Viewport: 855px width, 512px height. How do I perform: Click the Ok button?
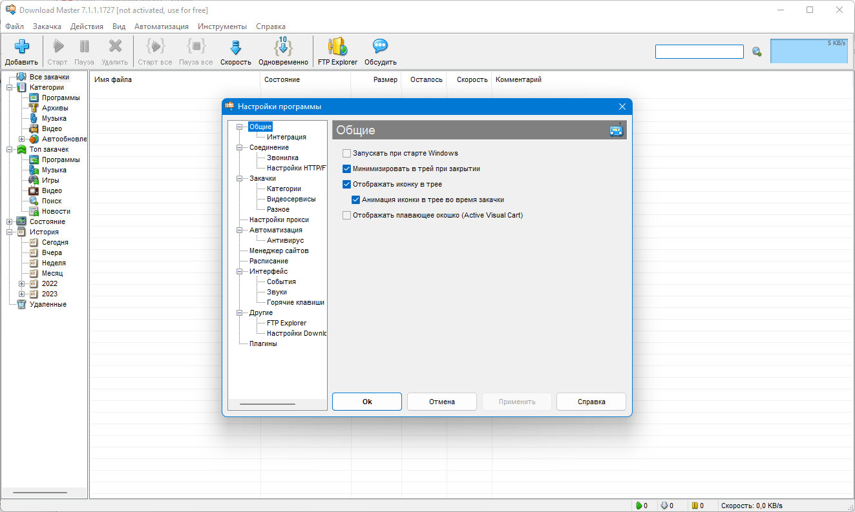367,402
